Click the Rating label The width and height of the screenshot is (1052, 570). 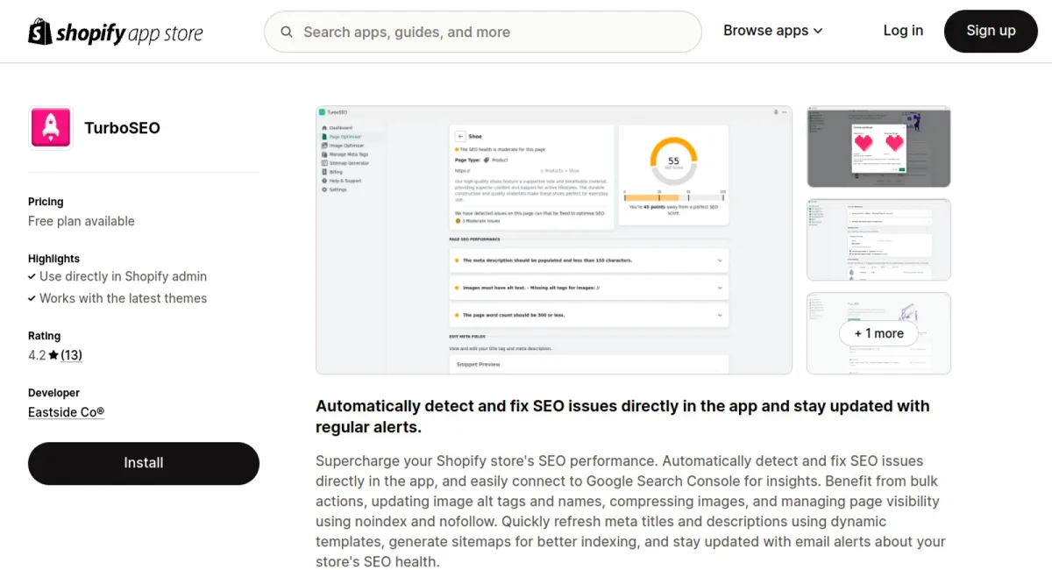point(44,336)
